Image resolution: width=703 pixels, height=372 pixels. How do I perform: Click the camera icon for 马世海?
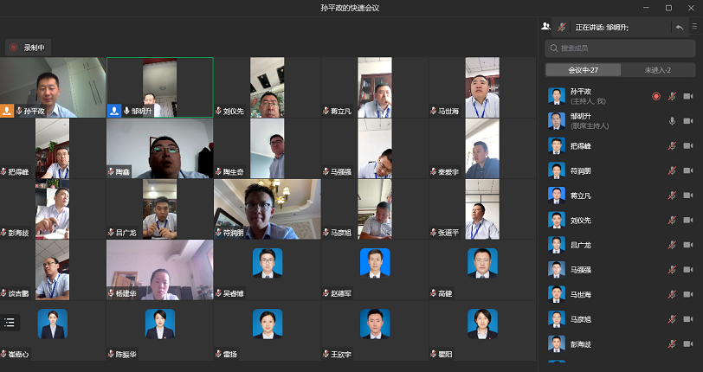click(x=688, y=295)
